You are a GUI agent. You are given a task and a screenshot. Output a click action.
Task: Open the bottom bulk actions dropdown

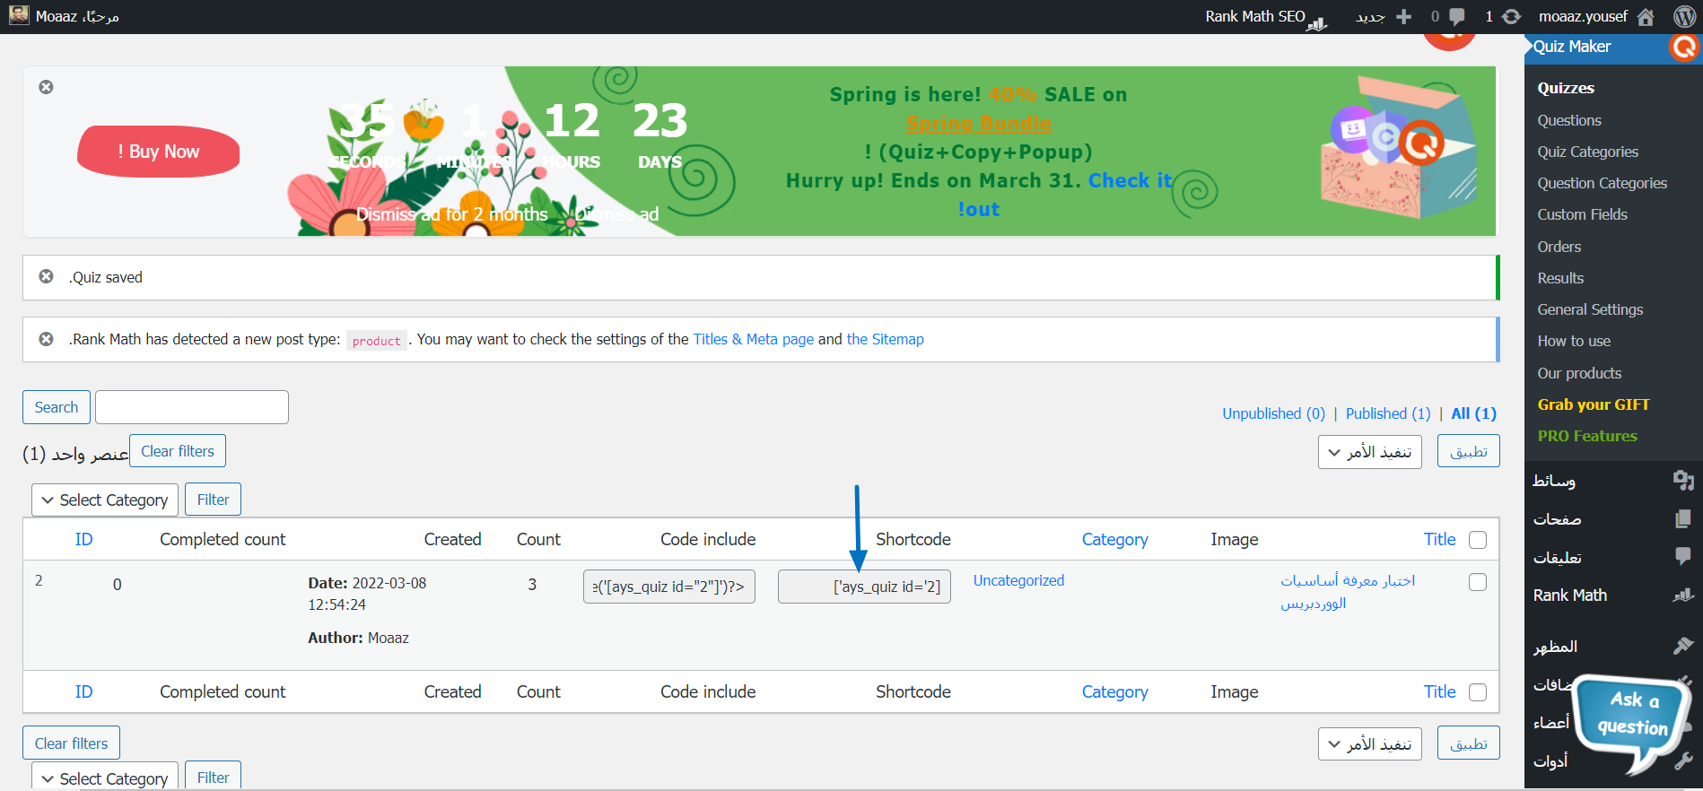(x=1369, y=744)
